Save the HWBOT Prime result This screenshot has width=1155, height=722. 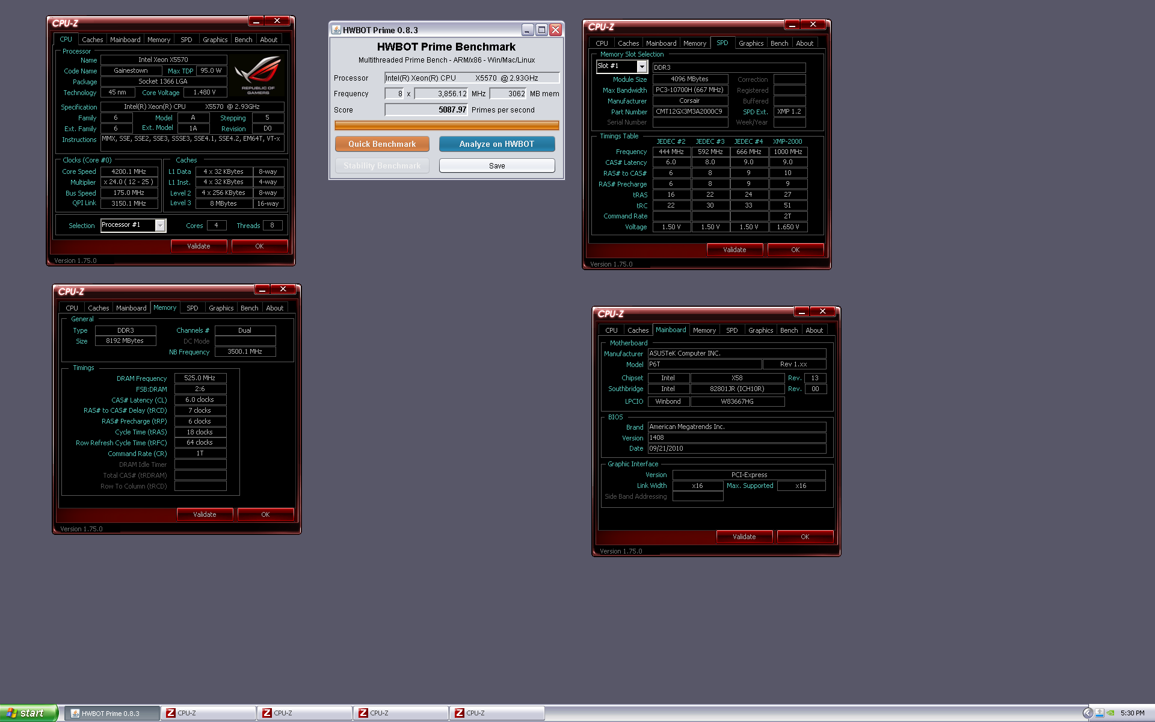point(497,165)
